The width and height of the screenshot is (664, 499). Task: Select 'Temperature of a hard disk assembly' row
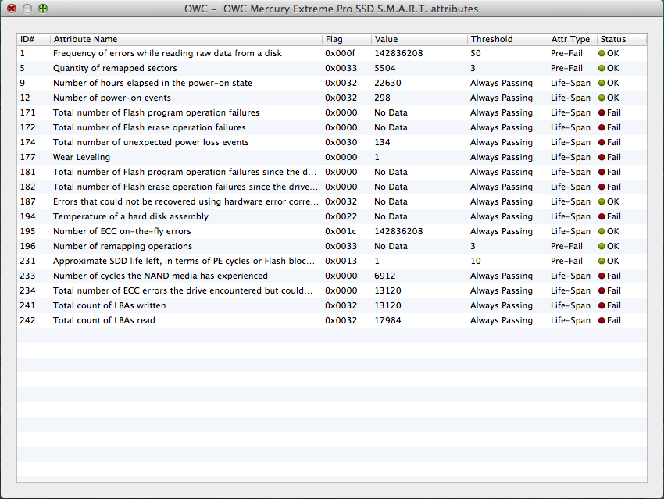click(x=332, y=216)
